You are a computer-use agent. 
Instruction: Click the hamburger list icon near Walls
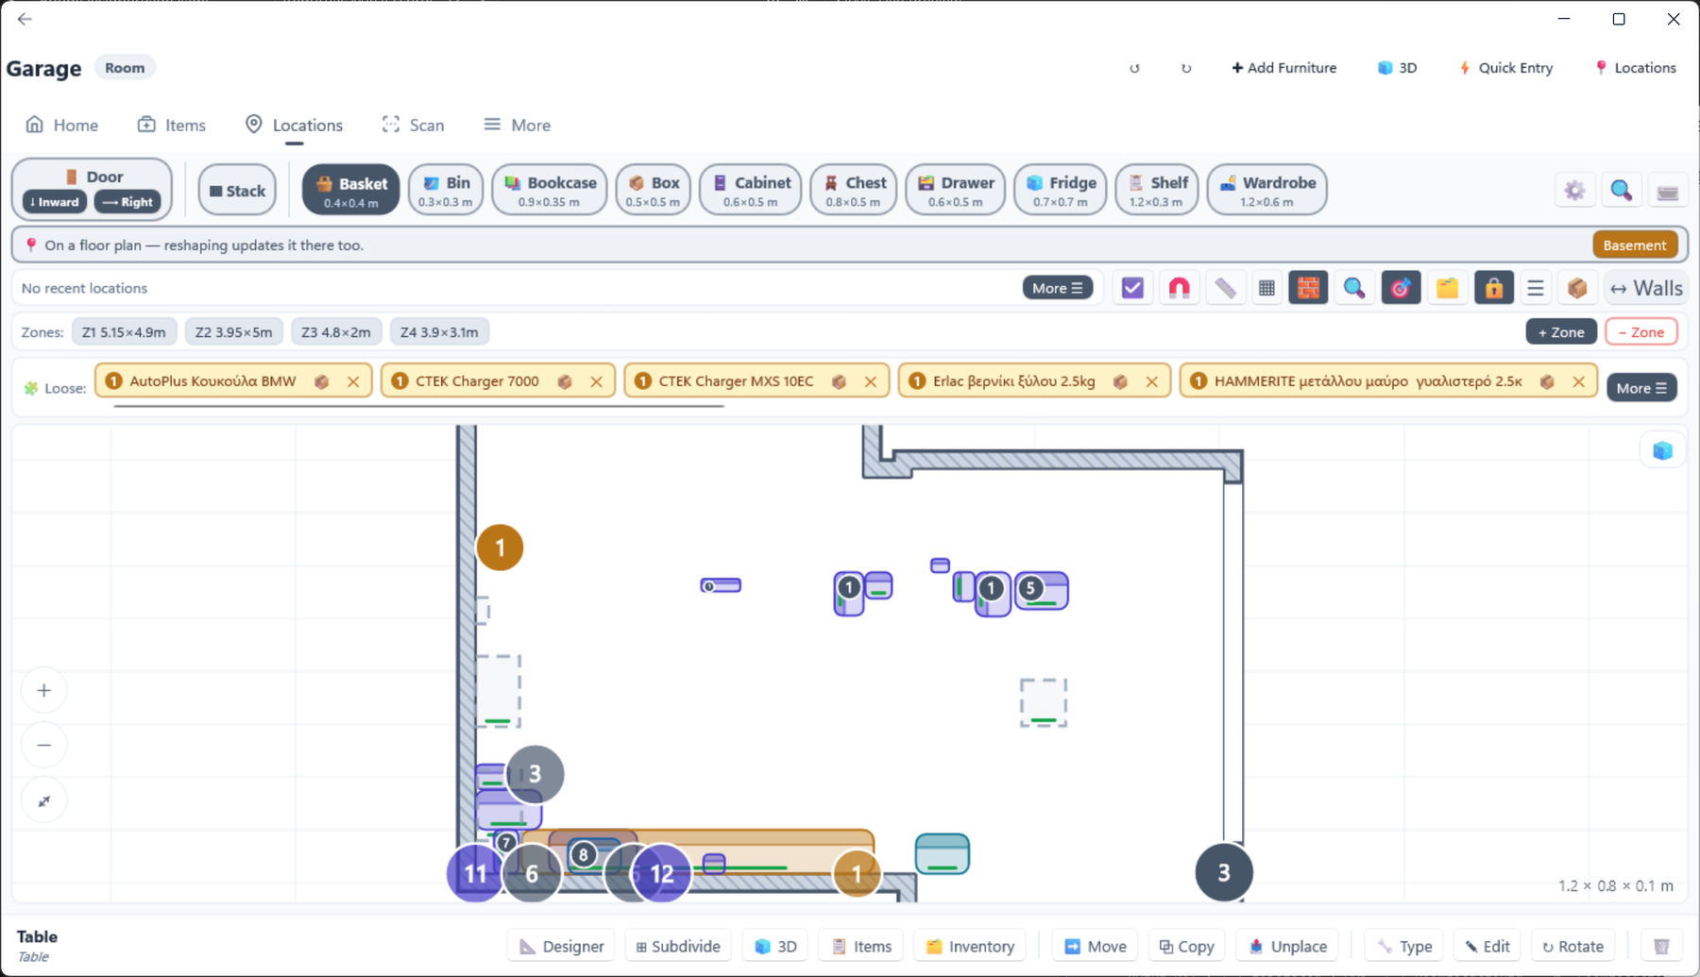pyautogui.click(x=1536, y=288)
